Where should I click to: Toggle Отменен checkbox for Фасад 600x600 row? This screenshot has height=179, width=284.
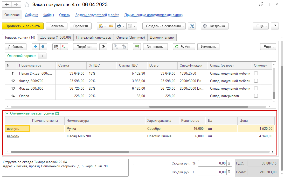click(256, 88)
